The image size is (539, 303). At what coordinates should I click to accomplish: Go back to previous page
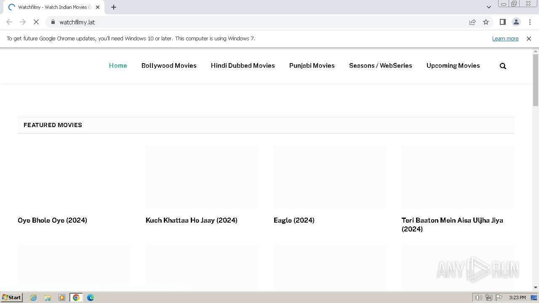point(9,22)
